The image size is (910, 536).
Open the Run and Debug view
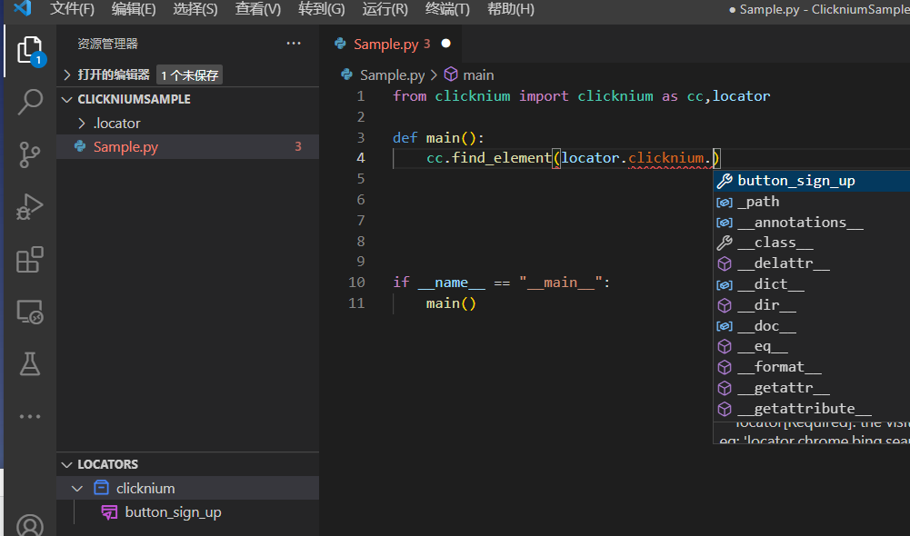coord(30,206)
